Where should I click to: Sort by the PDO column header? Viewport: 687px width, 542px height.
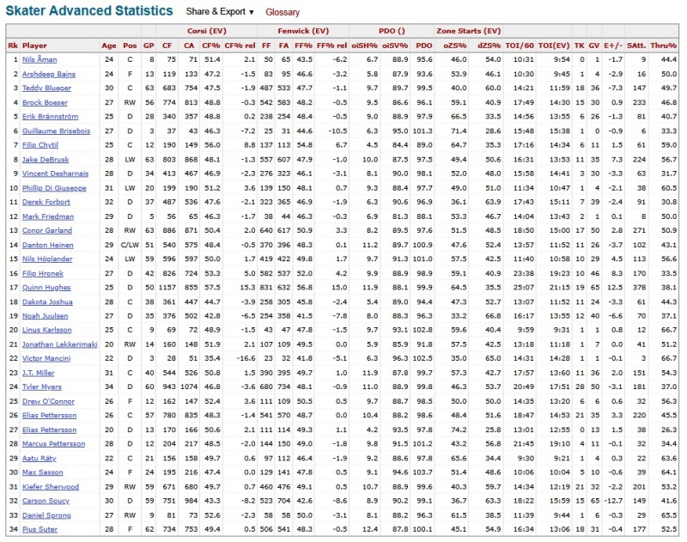point(423,45)
